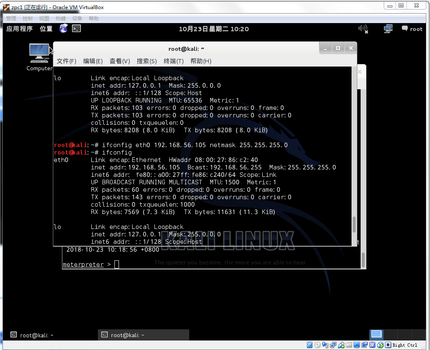Click the VirtualBox display status icon
Screen dimensions: 430x350
[x=357, y=345]
